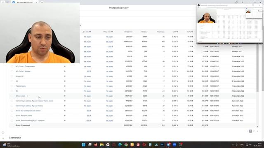Click the campaigns table vertical scrollbar thumb

tap(257, 68)
